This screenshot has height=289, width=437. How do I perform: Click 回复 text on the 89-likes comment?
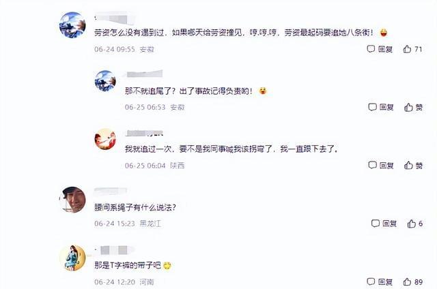tap(385, 282)
